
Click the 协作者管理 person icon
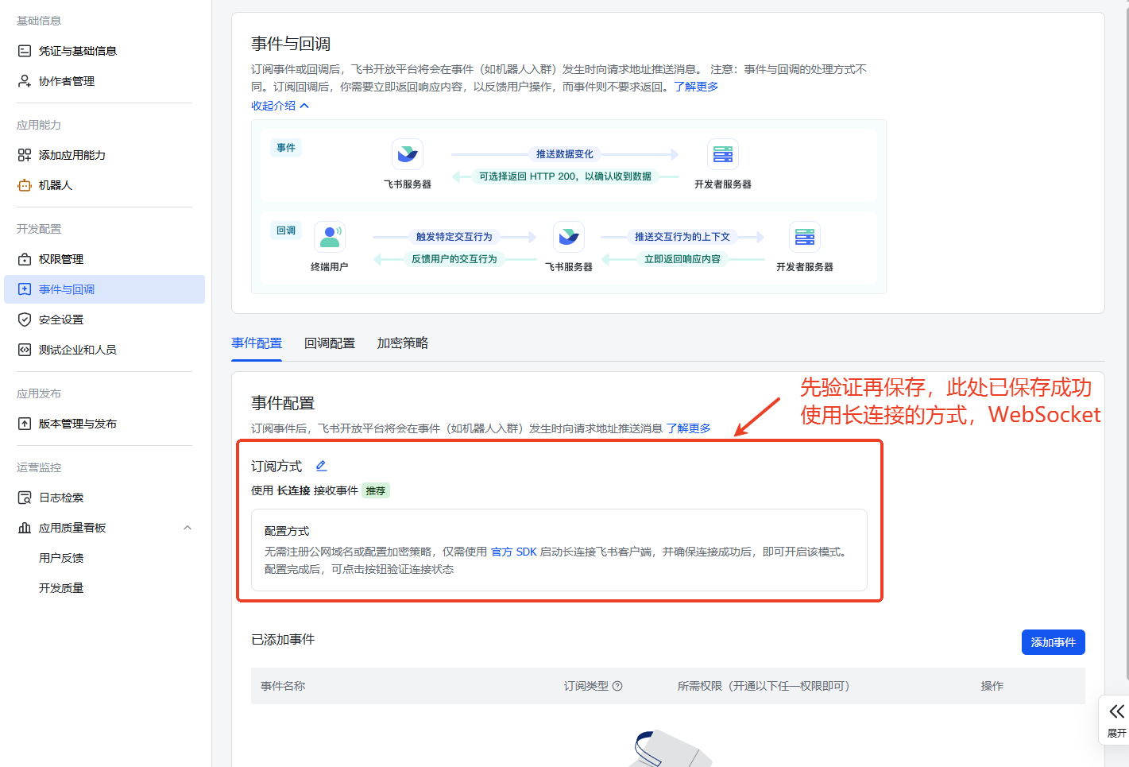click(25, 81)
